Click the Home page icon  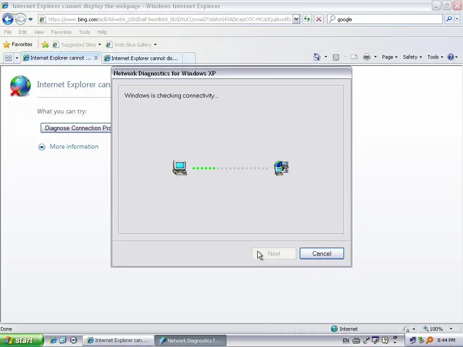(x=317, y=57)
